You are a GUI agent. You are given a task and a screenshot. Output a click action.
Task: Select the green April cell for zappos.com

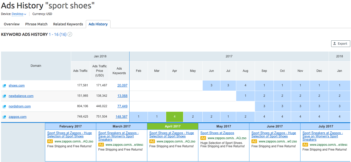174,117
